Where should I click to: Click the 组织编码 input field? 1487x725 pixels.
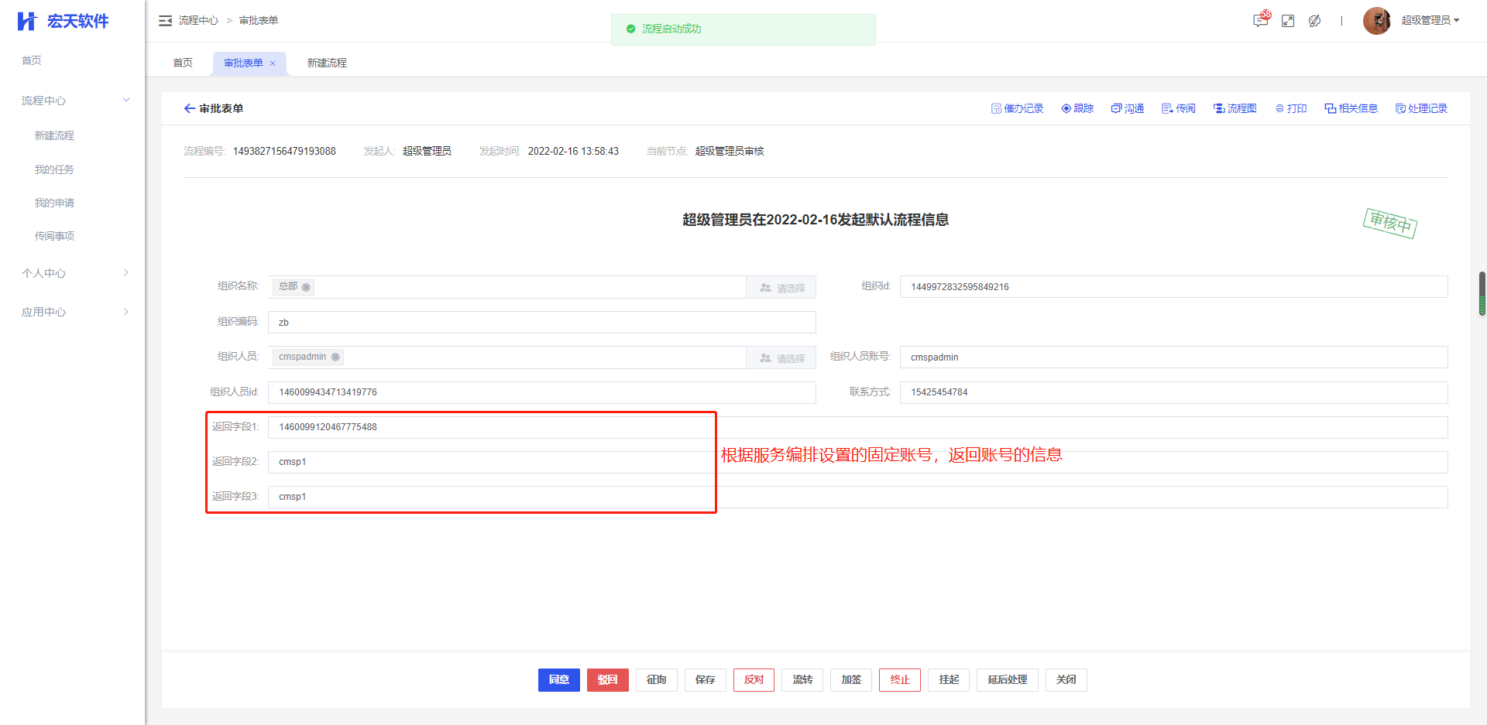pyautogui.click(x=541, y=323)
